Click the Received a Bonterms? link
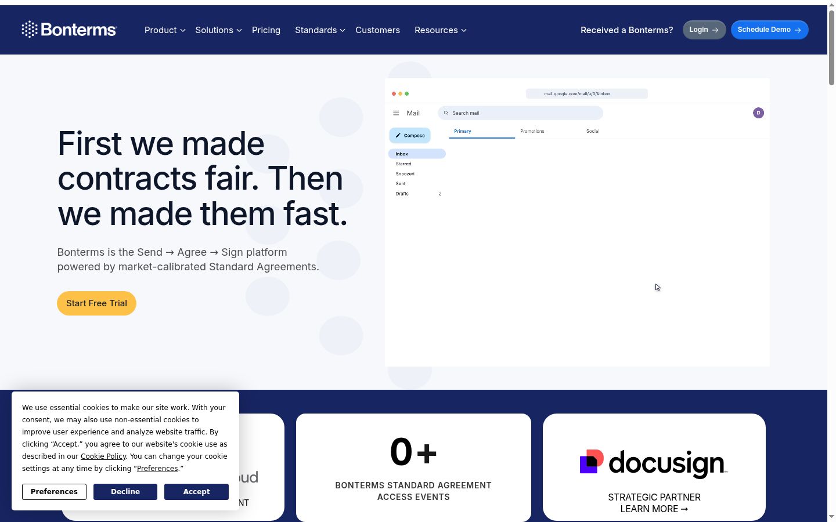 point(627,30)
